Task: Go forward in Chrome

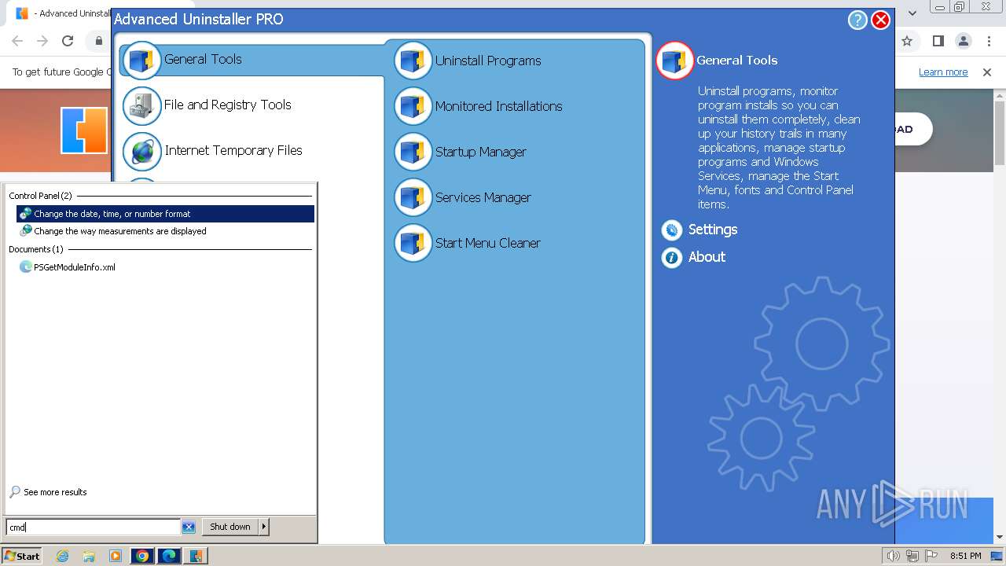Action: pos(42,41)
